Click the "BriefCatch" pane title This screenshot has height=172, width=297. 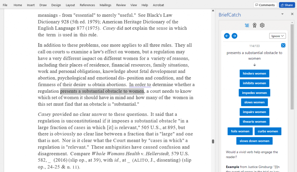tap(230, 15)
